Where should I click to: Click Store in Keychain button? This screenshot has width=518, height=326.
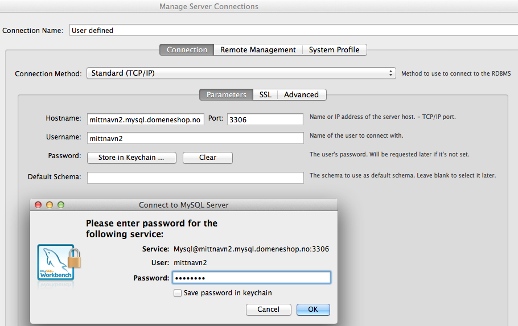(x=131, y=158)
